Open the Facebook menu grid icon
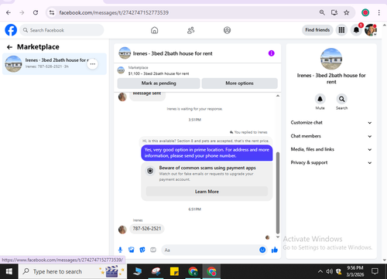The width and height of the screenshot is (387, 279). 341,30
